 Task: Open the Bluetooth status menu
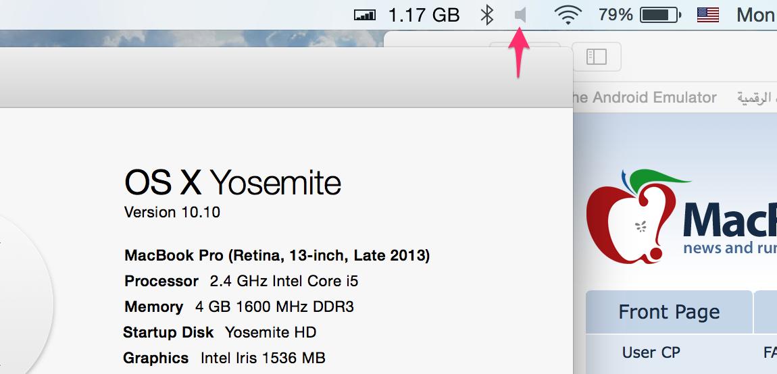click(486, 15)
